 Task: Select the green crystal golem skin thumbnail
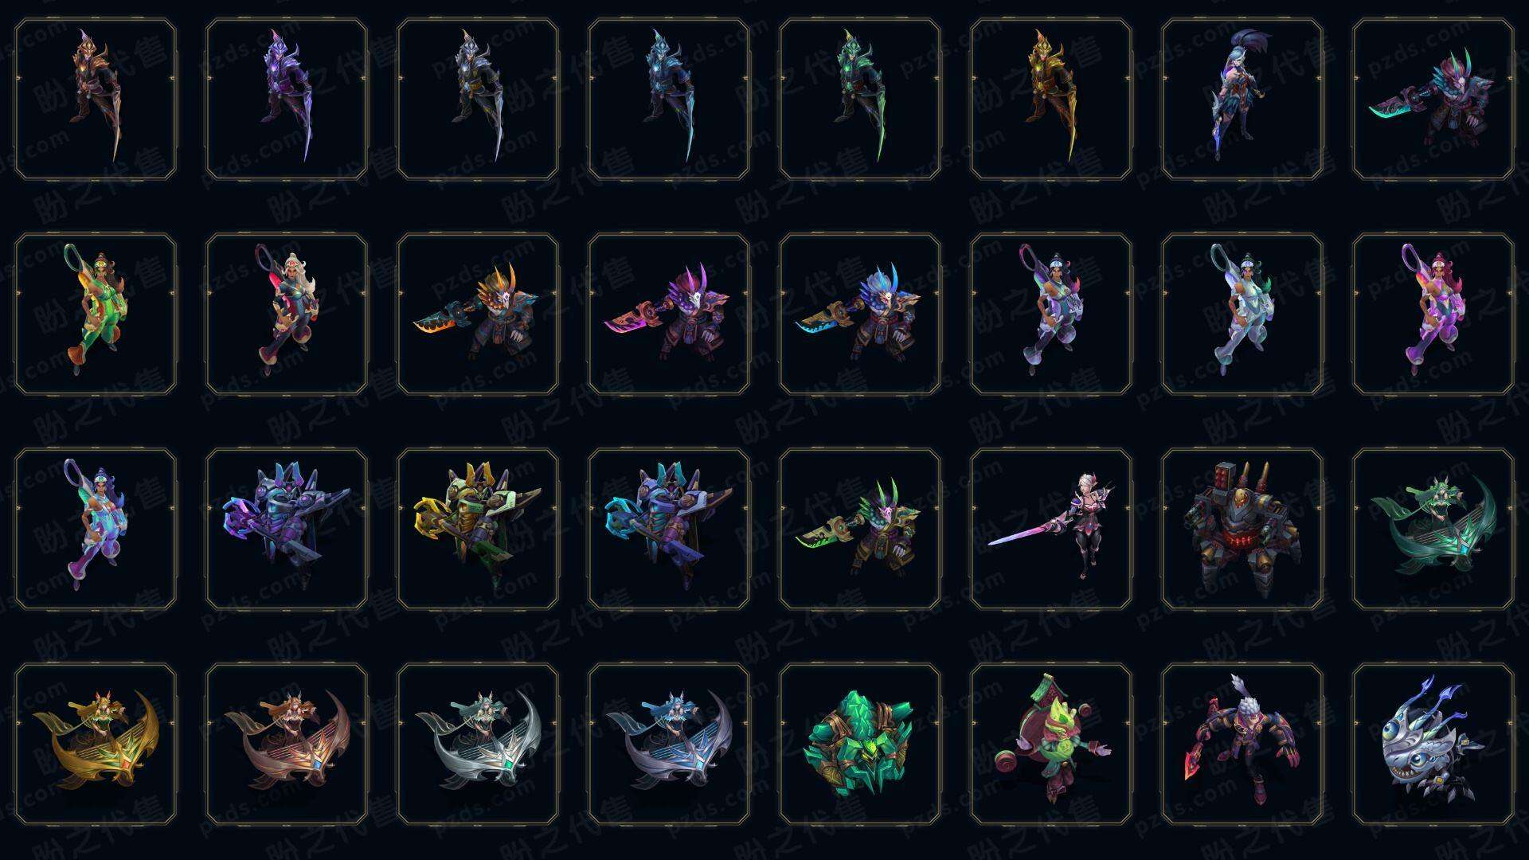point(860,744)
